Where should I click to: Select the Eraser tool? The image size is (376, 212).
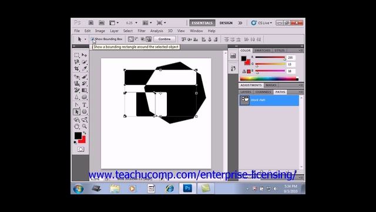point(77,90)
